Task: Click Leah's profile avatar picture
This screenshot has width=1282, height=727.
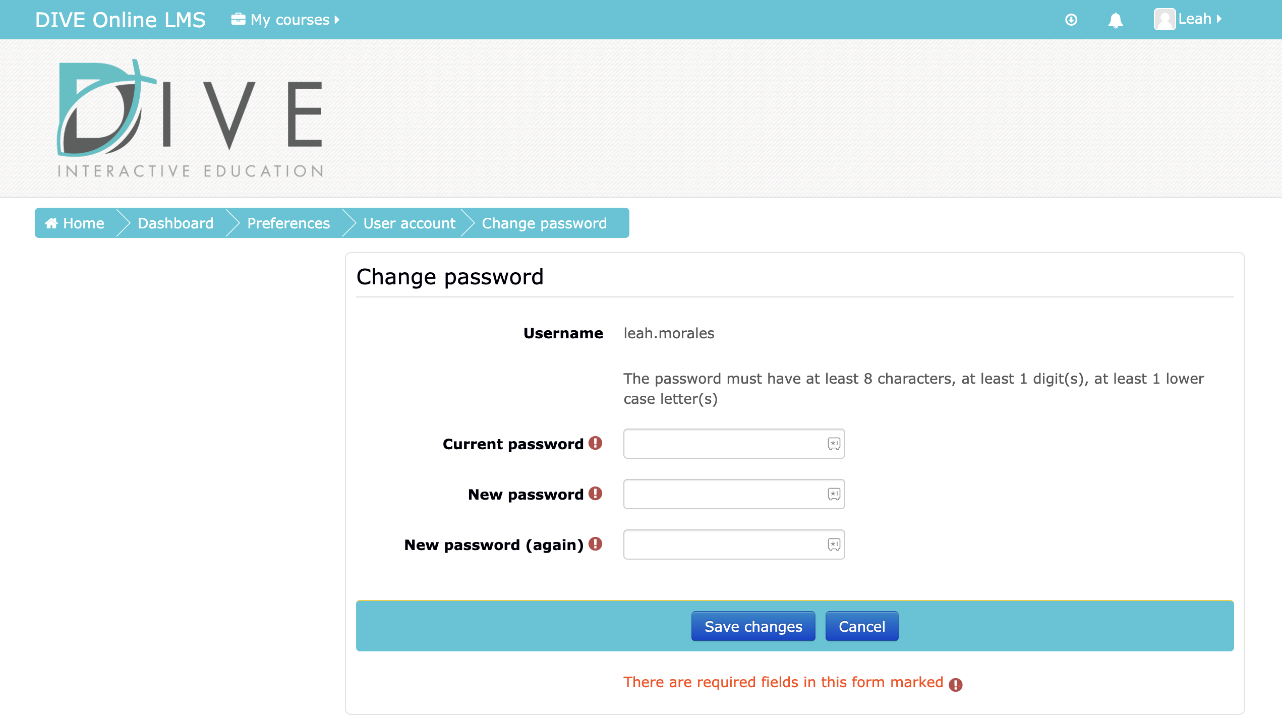Action: [1165, 20]
